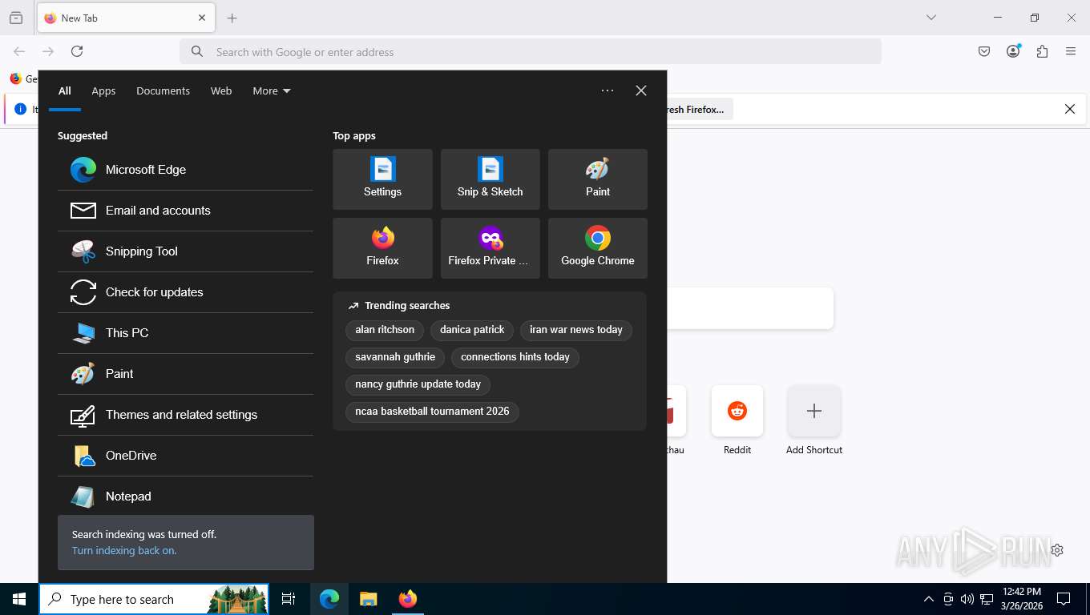
Task: Launch Notepad from Suggested list
Action: pyautogui.click(x=185, y=496)
